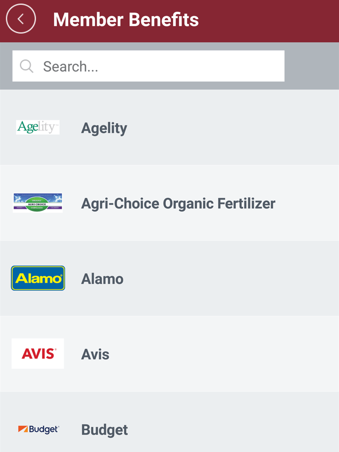Viewport: 339px width, 452px height.
Task: Open the Avis benefit name
Action: (x=95, y=354)
